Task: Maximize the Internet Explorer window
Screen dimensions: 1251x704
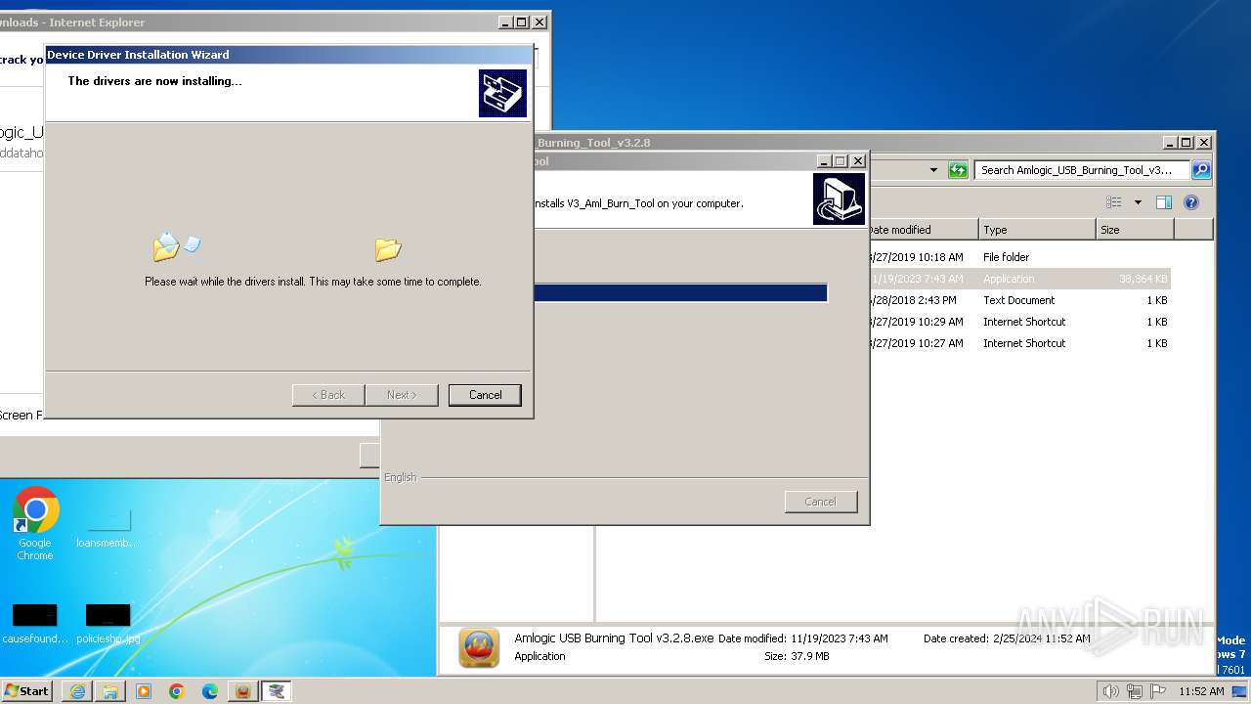Action: pos(522,22)
